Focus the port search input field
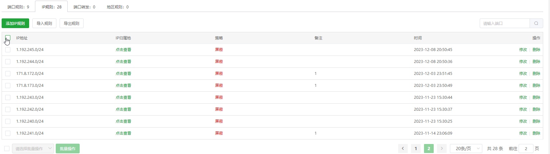Image resolution: width=550 pixels, height=154 pixels. point(505,23)
